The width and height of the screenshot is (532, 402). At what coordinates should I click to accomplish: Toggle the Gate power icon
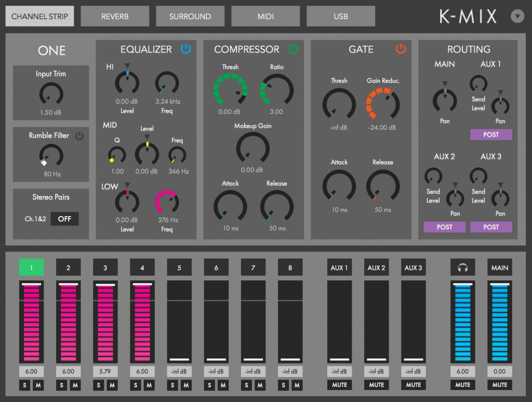point(400,49)
